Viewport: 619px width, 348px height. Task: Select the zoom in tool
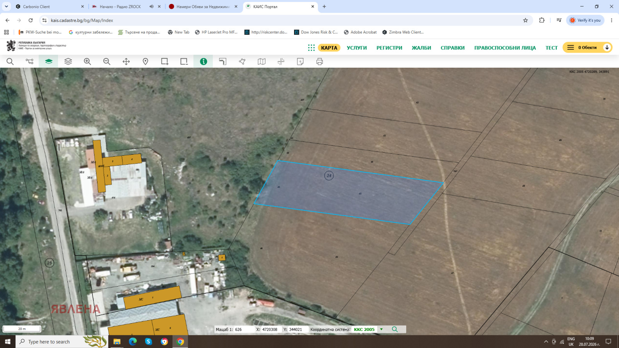tap(87, 61)
